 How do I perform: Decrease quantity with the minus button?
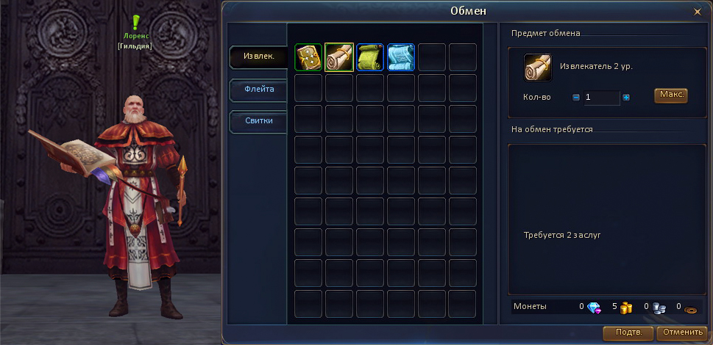coord(575,98)
